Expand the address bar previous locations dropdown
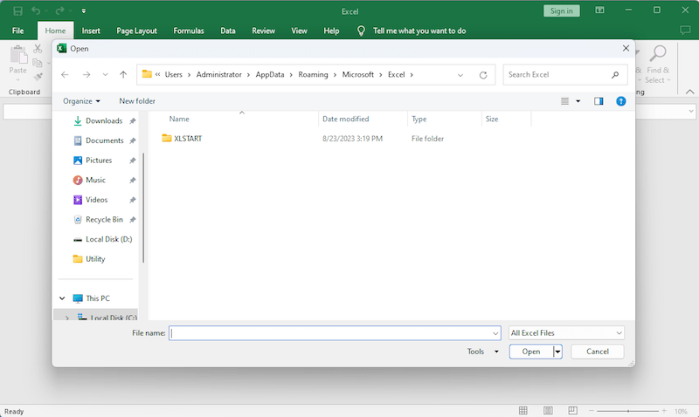699x417 pixels. (460, 75)
